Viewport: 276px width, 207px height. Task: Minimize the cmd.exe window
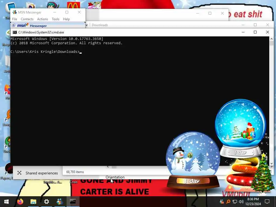point(243,32)
